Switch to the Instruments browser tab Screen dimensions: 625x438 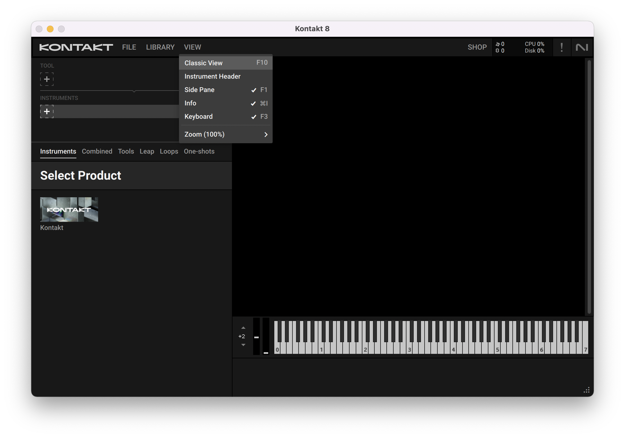tap(58, 151)
